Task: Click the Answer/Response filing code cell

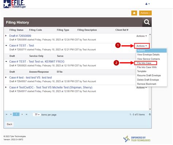Action: click(39, 72)
